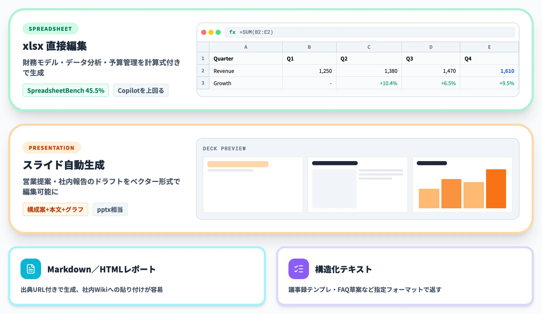This screenshot has width=542, height=314.
Task: Click the Q2 header cell
Action: [369, 58]
